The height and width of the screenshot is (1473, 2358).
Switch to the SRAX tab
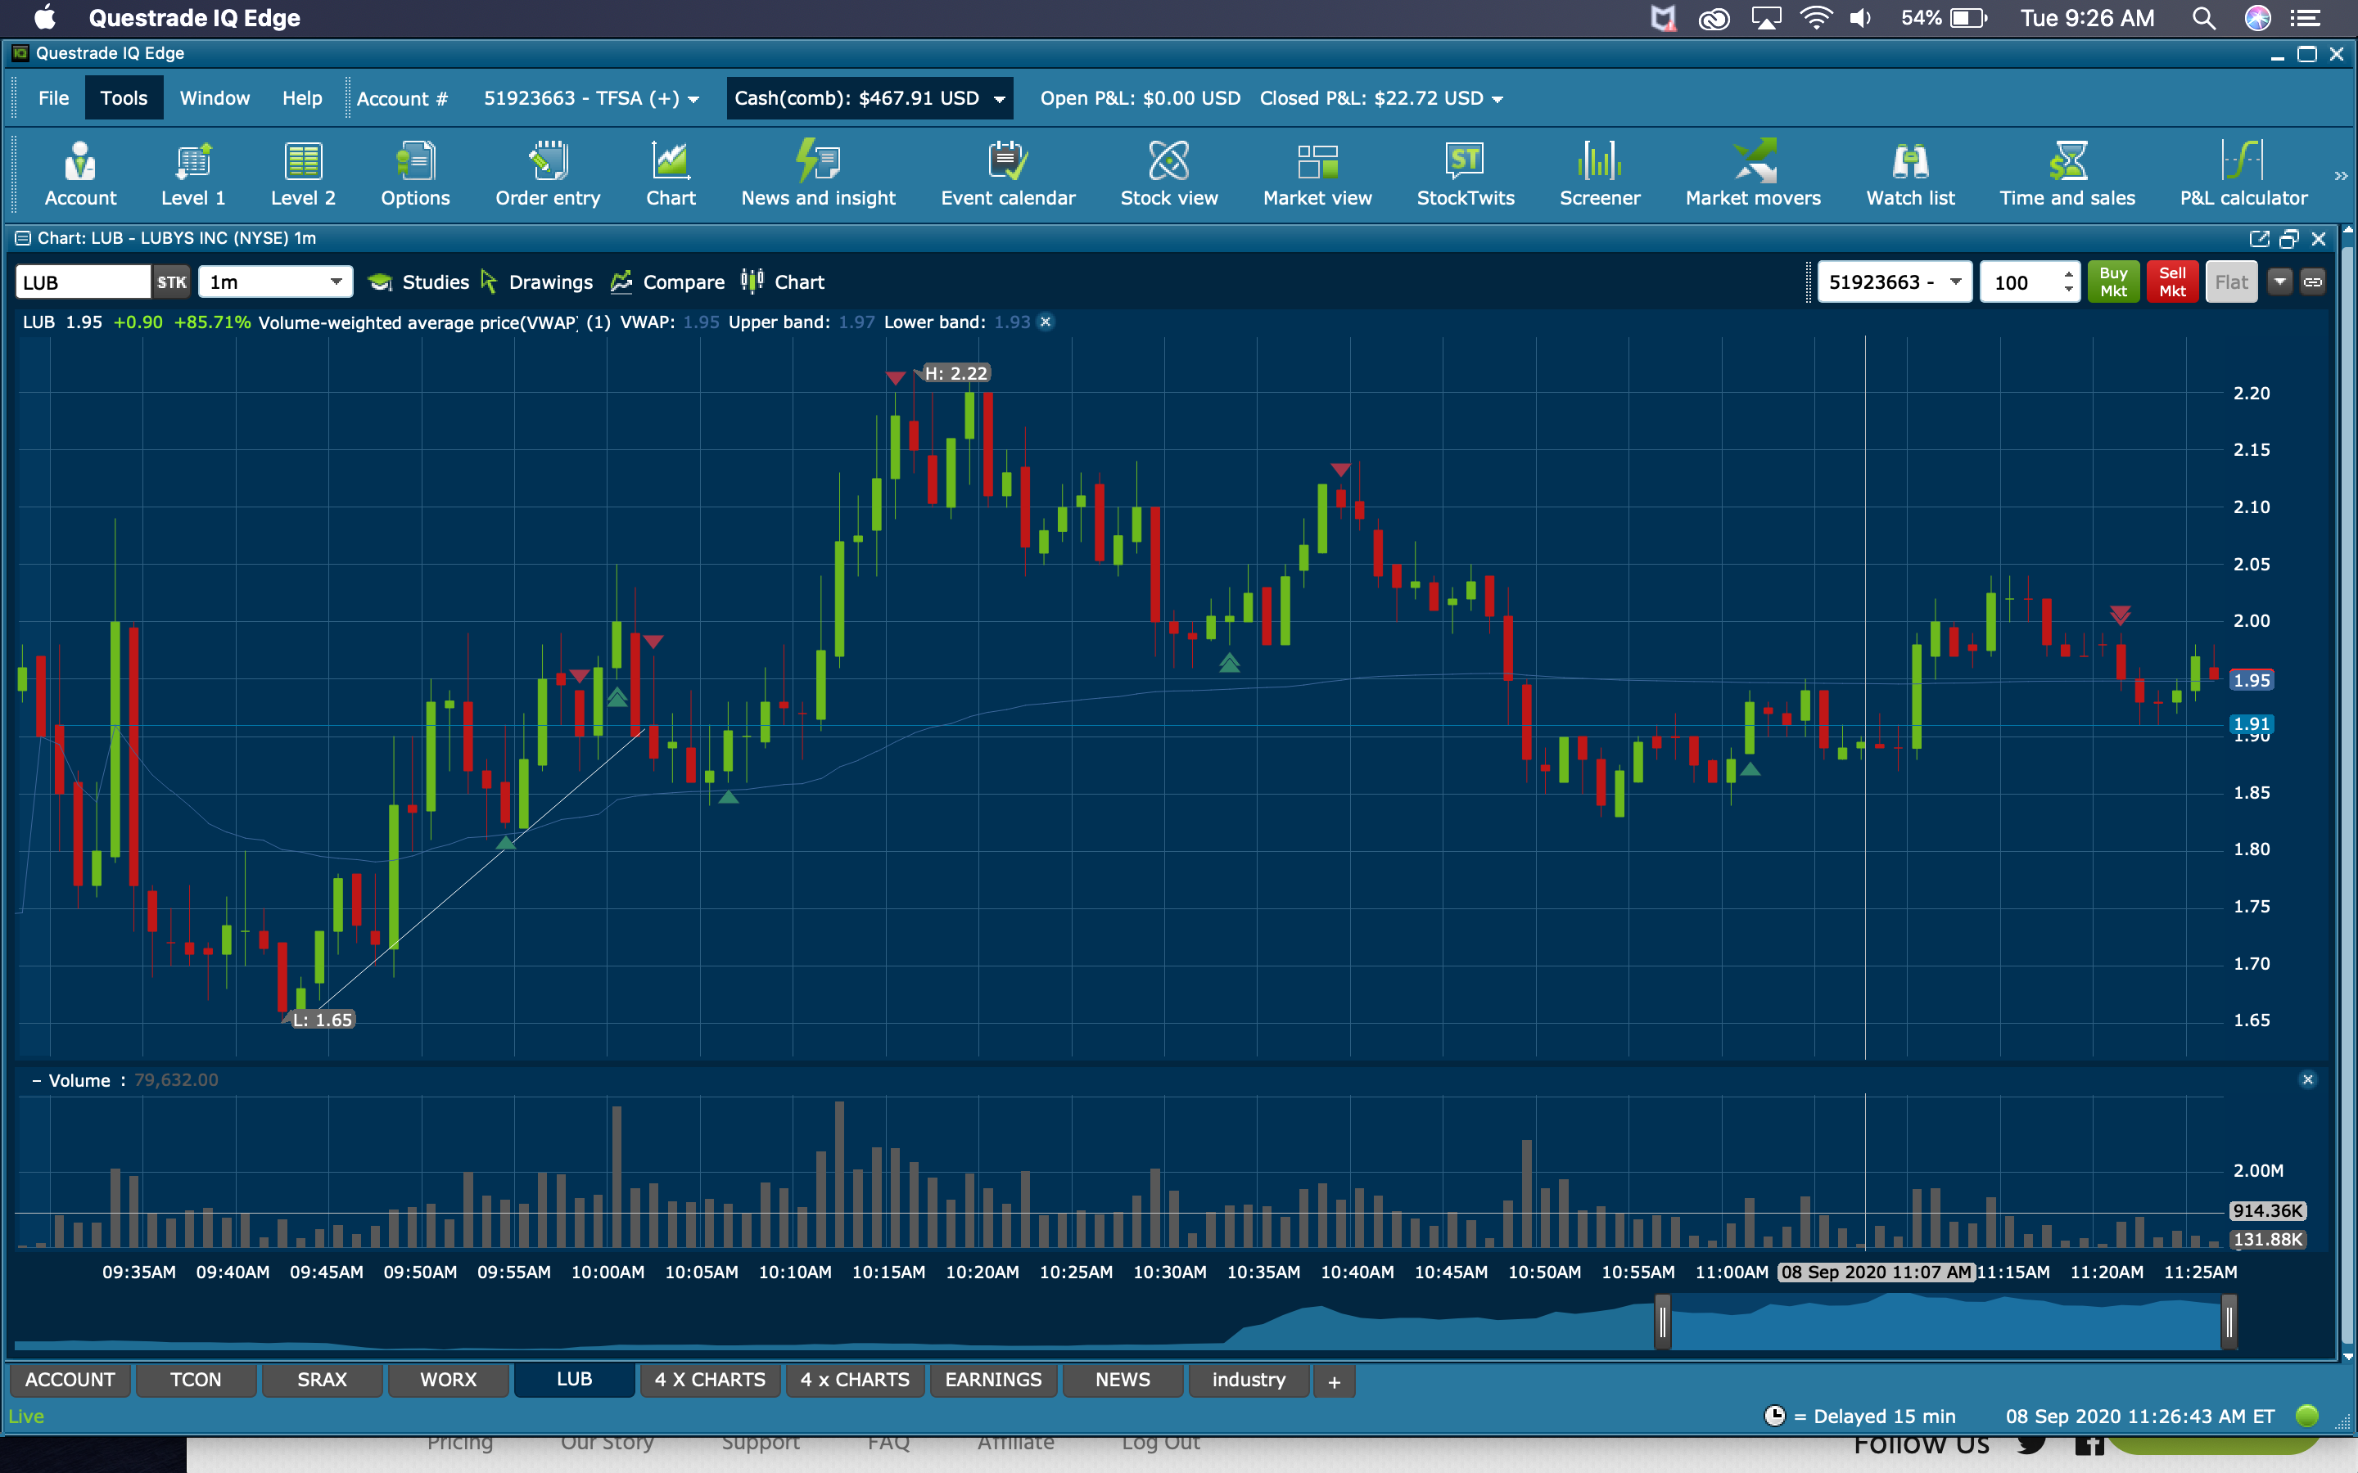coord(322,1380)
